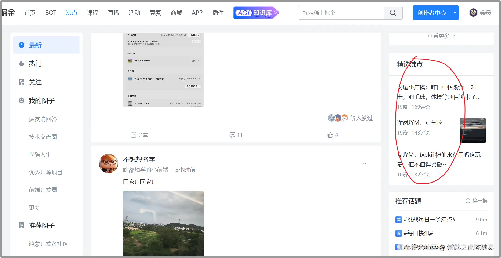Image resolution: width=501 pixels, height=258 pixels.
Task: Click the search magnifier icon
Action: click(x=393, y=13)
